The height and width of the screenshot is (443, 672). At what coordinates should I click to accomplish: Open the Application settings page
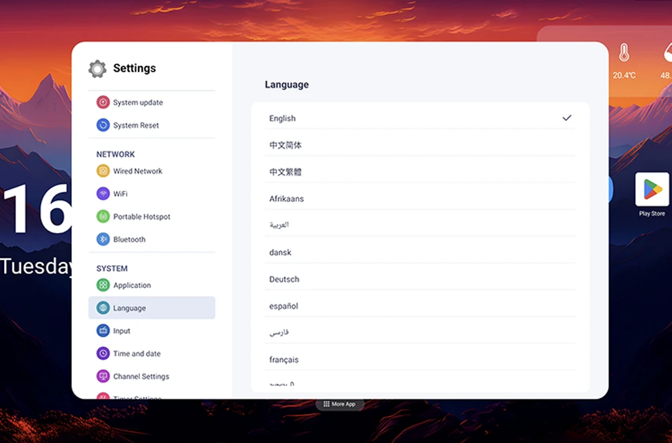pos(152,285)
